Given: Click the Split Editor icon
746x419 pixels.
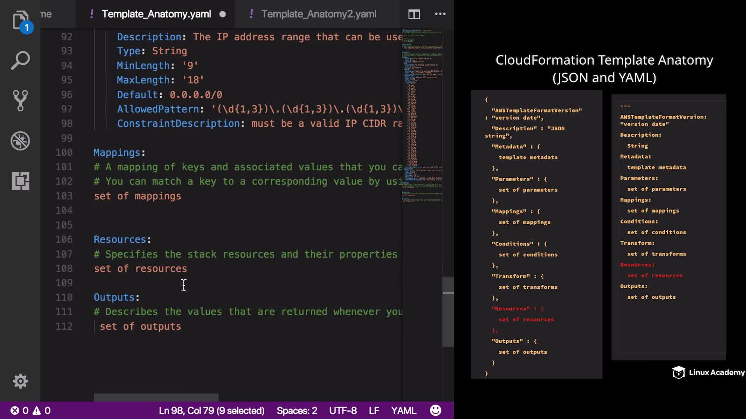Looking at the screenshot, I should point(414,14).
